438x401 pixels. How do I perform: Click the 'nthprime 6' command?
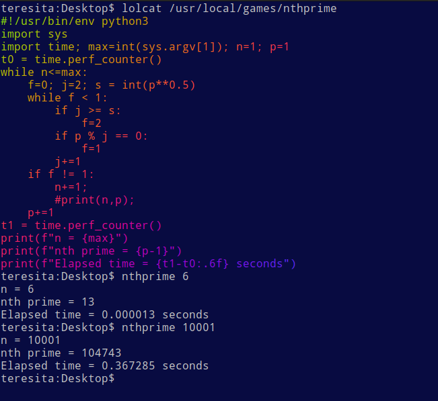[155, 276]
